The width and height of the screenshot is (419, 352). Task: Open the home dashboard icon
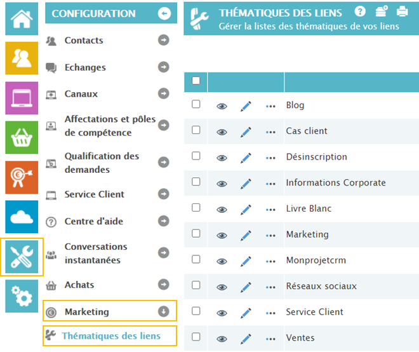22,18
